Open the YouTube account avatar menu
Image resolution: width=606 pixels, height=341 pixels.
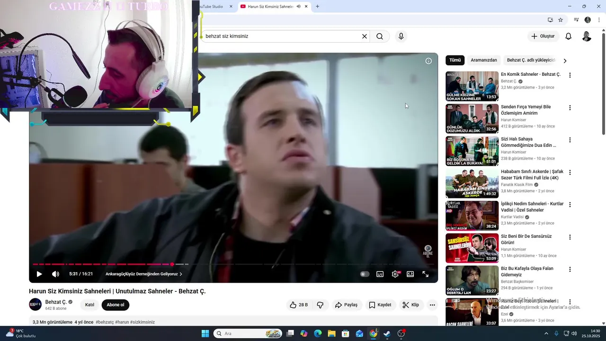click(x=587, y=36)
